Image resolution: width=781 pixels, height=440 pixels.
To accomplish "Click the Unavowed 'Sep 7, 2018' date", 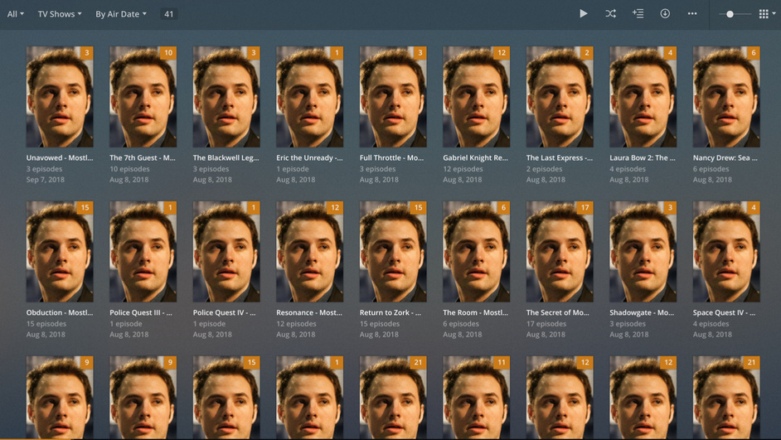I will coord(46,180).
